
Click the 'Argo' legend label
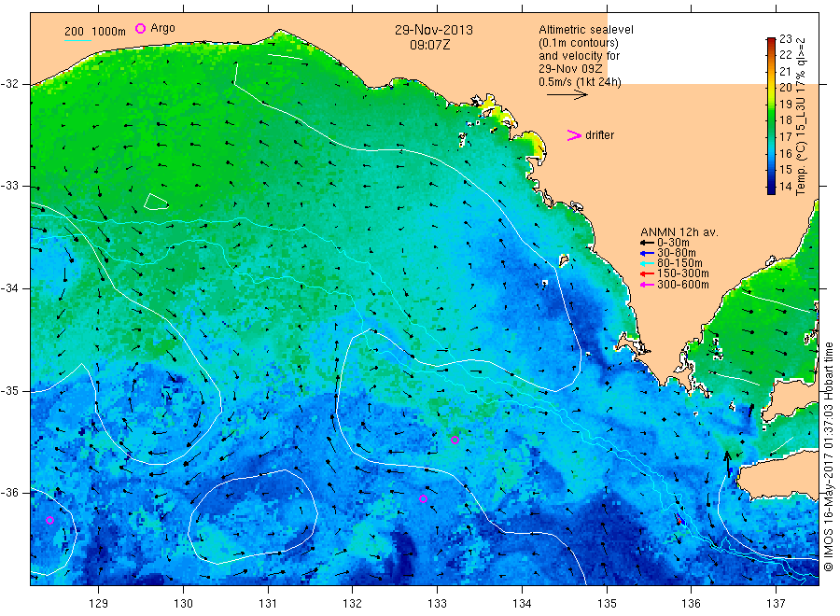[162, 28]
